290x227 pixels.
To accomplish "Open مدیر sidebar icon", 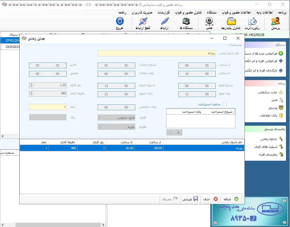I will [281, 100].
